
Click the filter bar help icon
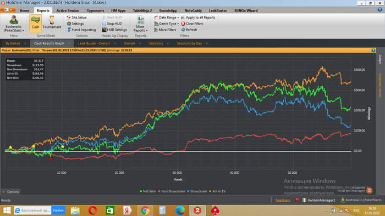pos(373,50)
